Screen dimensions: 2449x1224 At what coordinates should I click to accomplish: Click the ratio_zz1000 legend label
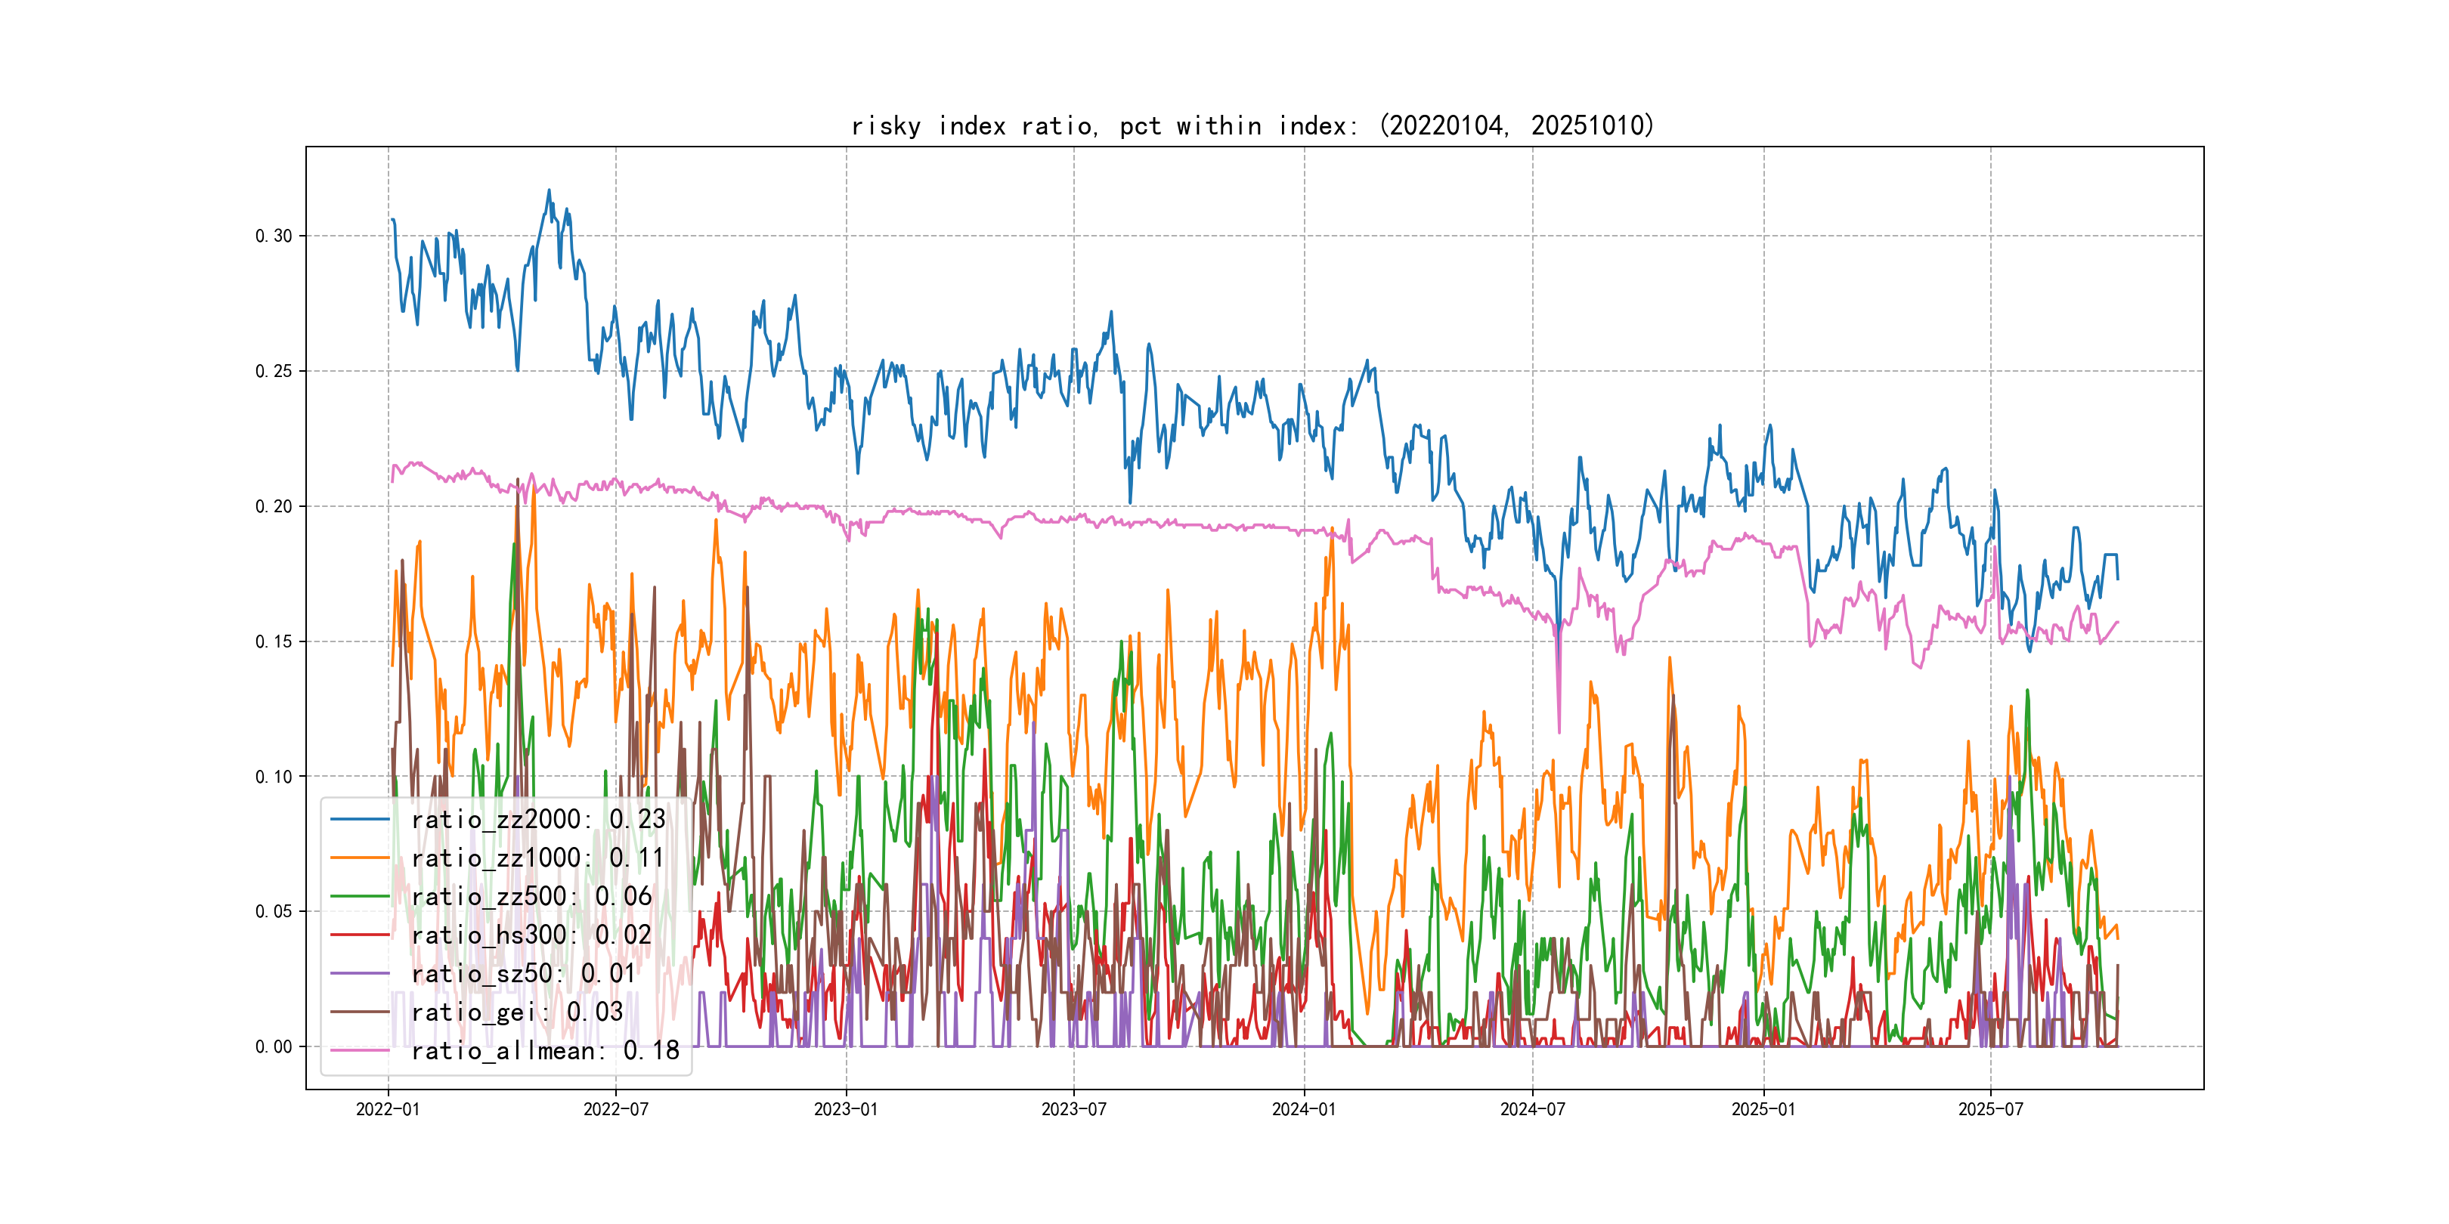[537, 858]
